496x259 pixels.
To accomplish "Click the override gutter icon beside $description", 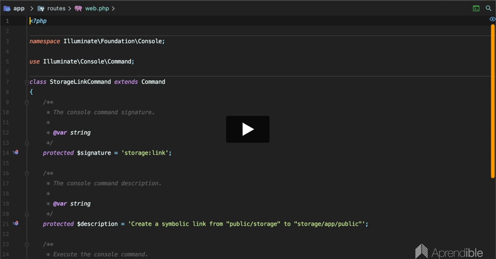I will [x=16, y=223].
